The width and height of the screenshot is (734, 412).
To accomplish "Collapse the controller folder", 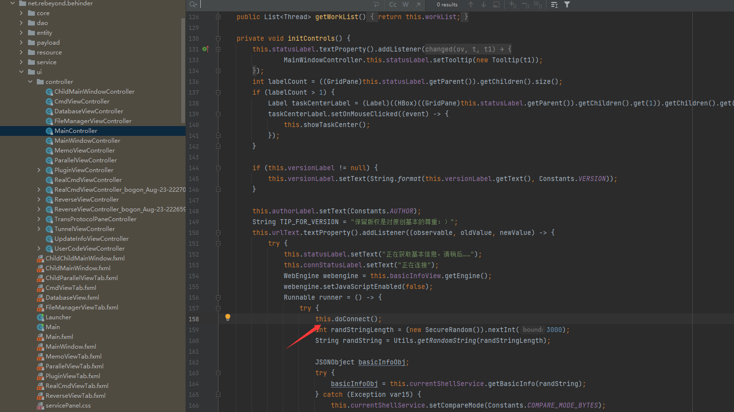I will [x=30, y=82].
